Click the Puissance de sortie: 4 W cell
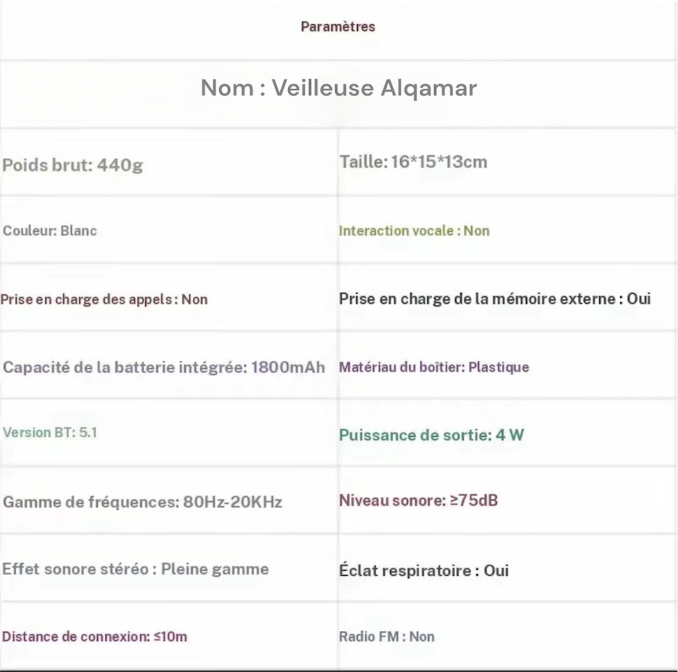 [x=431, y=435]
